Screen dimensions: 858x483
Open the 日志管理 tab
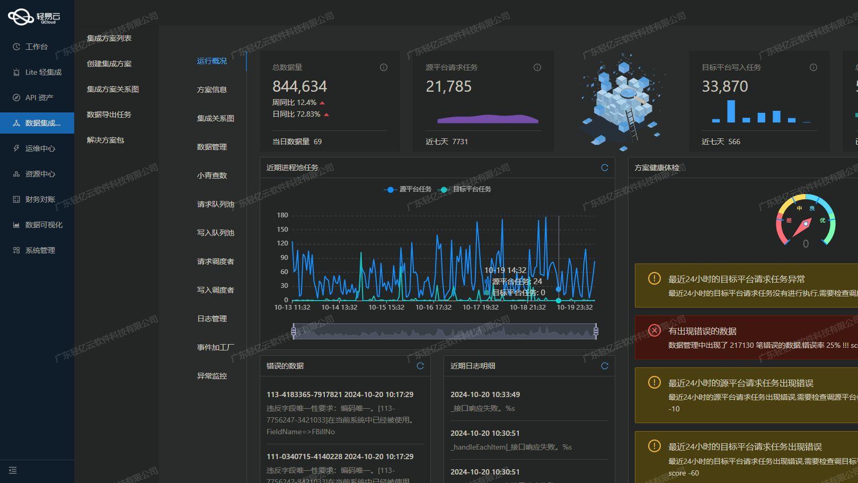(213, 319)
